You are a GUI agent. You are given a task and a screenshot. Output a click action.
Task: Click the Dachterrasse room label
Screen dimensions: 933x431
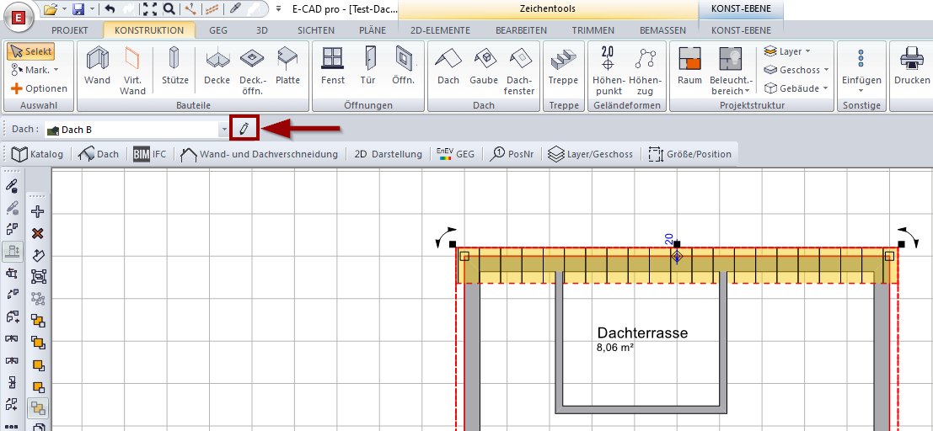pos(642,333)
